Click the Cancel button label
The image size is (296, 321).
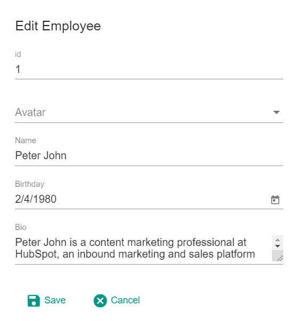coord(125,300)
